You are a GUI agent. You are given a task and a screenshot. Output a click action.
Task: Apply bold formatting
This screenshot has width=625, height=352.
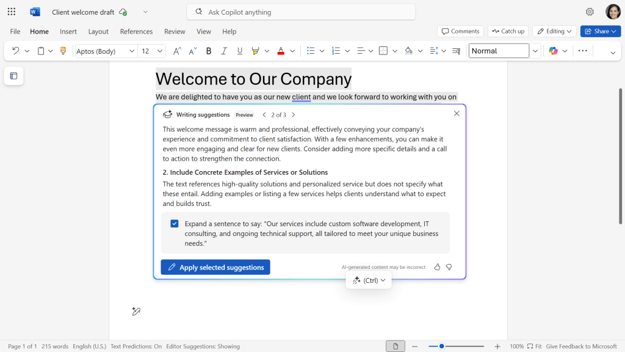click(x=208, y=51)
